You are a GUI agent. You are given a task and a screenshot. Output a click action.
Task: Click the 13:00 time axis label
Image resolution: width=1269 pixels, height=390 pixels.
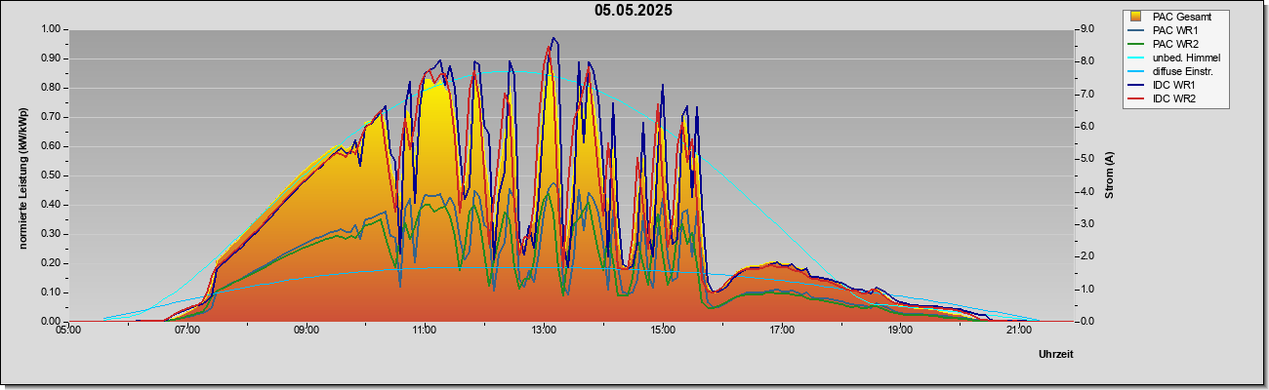click(x=543, y=331)
